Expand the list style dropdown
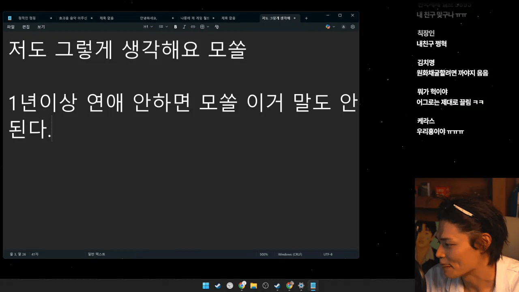 click(x=163, y=27)
